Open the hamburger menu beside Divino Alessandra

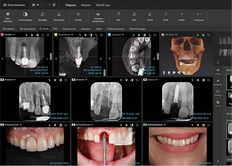click(x=5, y=5)
